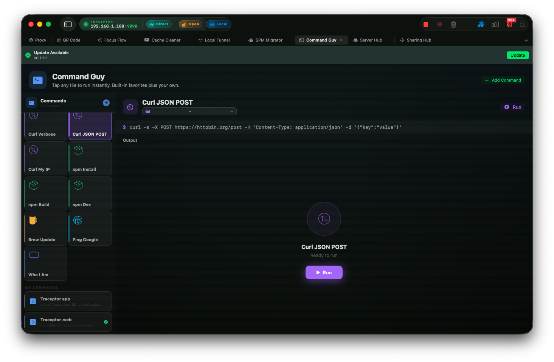Open the Cache Cleaner tab
Screen dimensions: 554x362
pyautogui.click(x=162, y=40)
